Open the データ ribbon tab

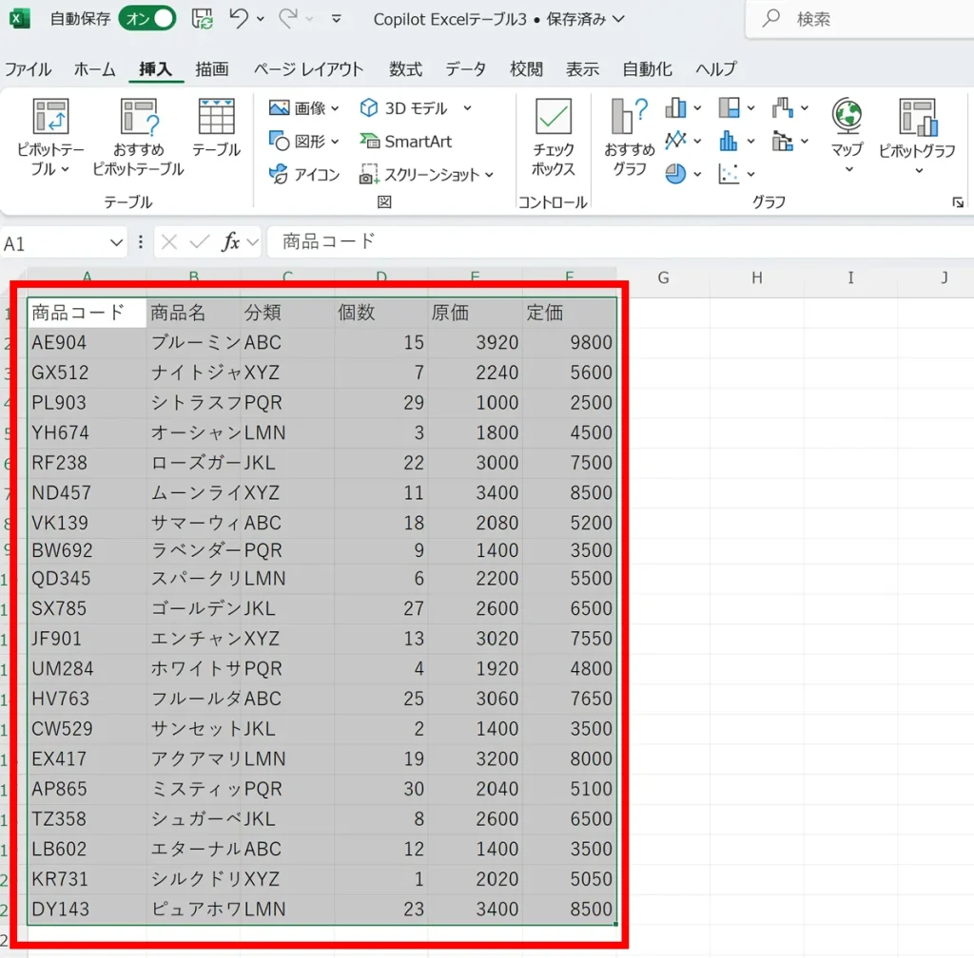pos(465,69)
